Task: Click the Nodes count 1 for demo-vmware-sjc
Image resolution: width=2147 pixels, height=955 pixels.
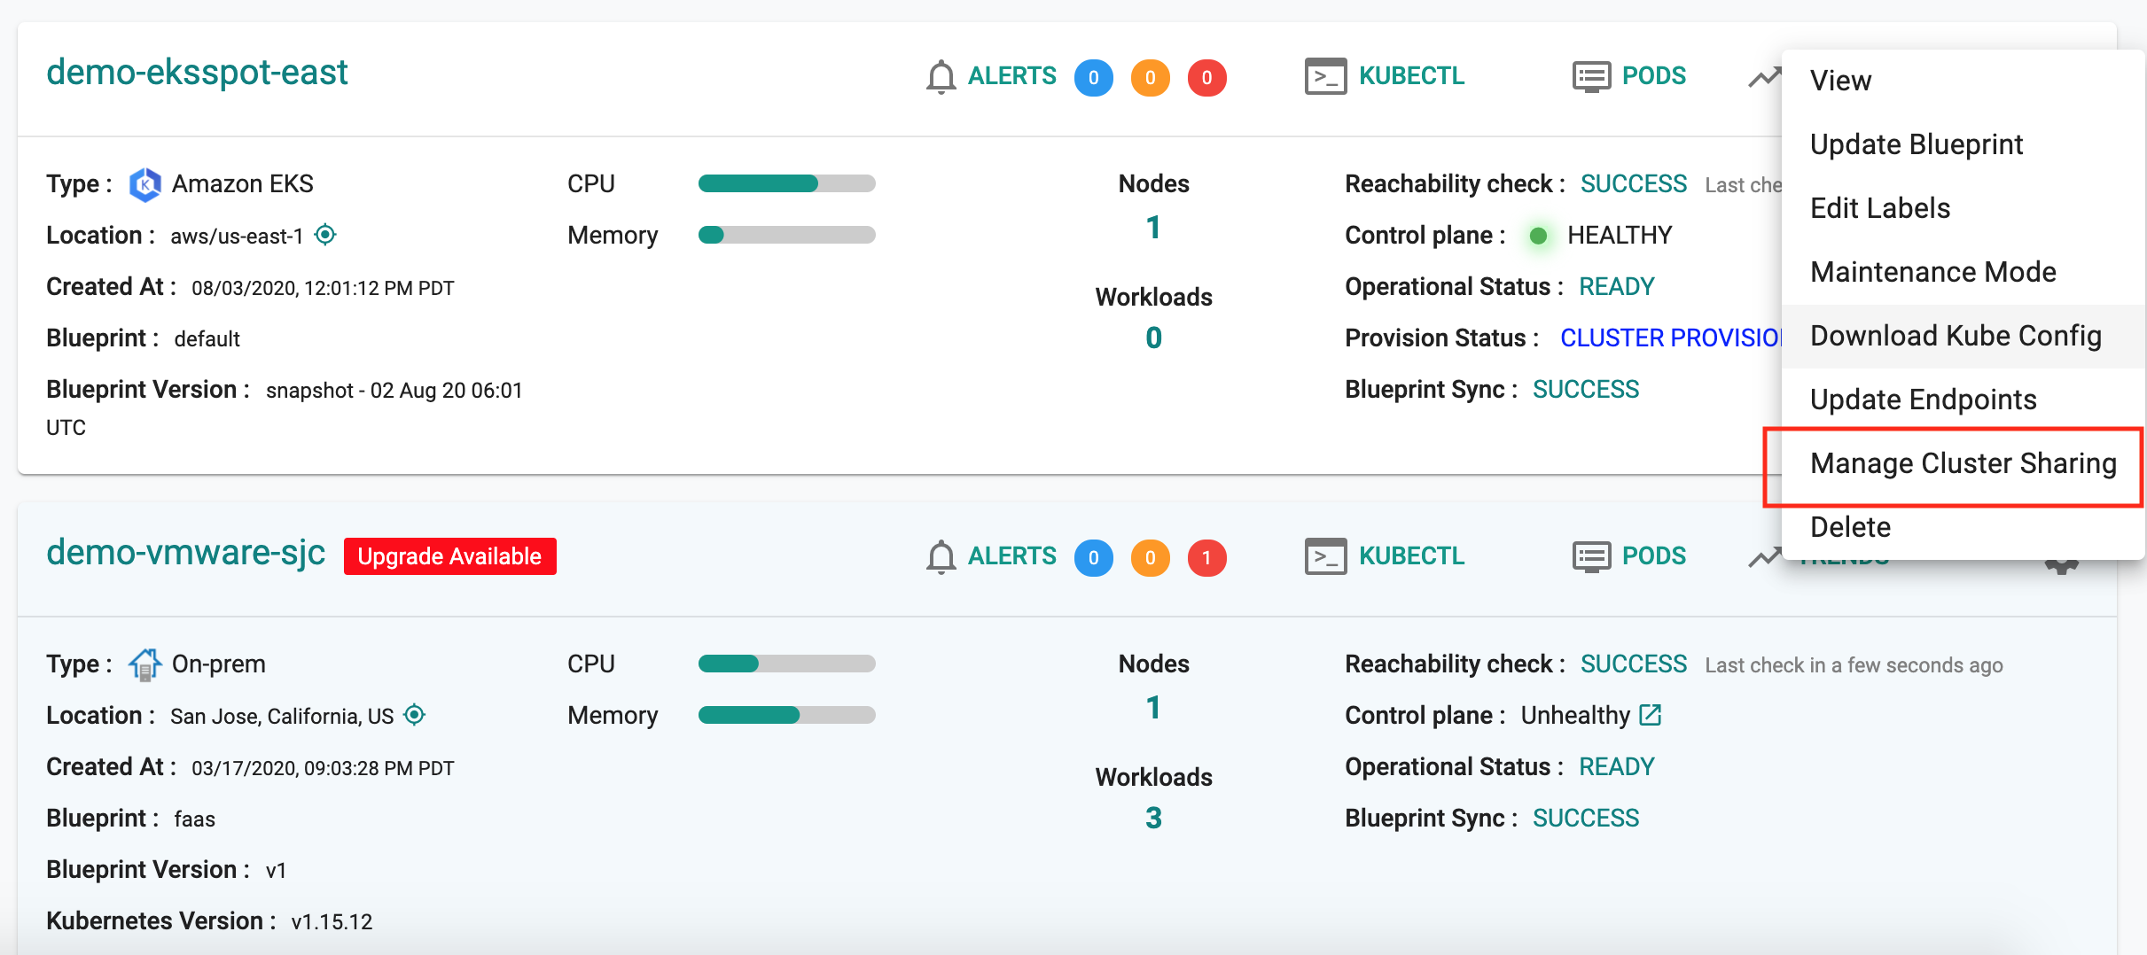Action: pyautogui.click(x=1153, y=709)
